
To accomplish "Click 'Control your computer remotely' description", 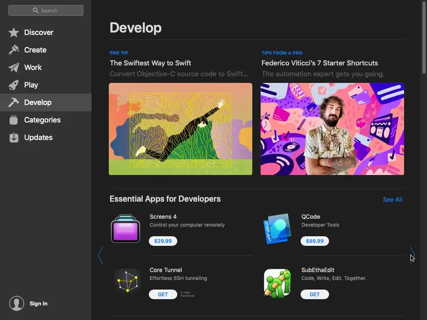I will point(187,225).
